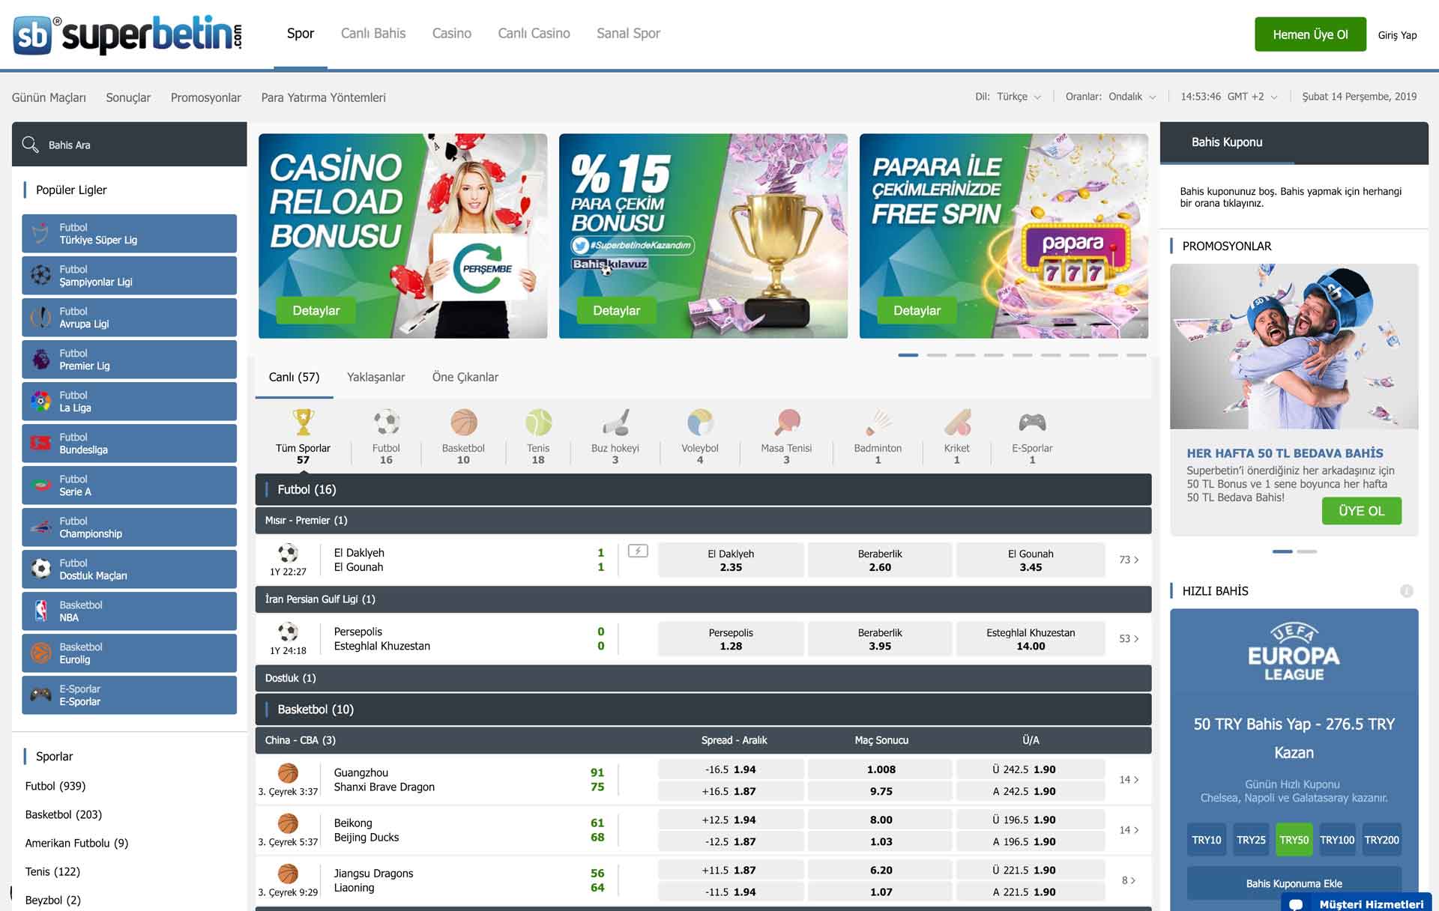The image size is (1439, 911).
Task: Filter live events by E-Sporlar gamepad icon
Action: (x=1032, y=423)
